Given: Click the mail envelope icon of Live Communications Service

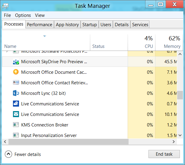Looking at the screenshot, I should [x=16, y=114].
